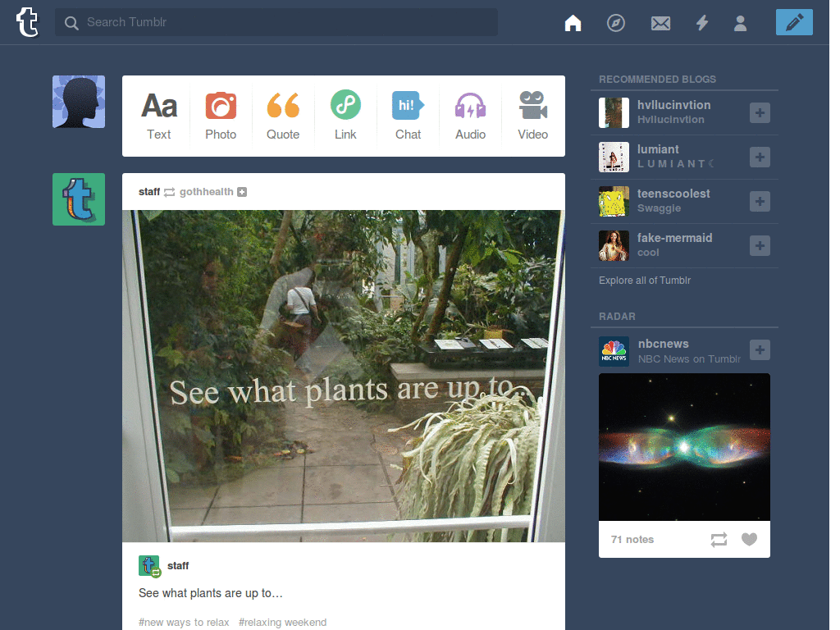Open the staff link in post header
840x630 pixels.
pos(149,192)
